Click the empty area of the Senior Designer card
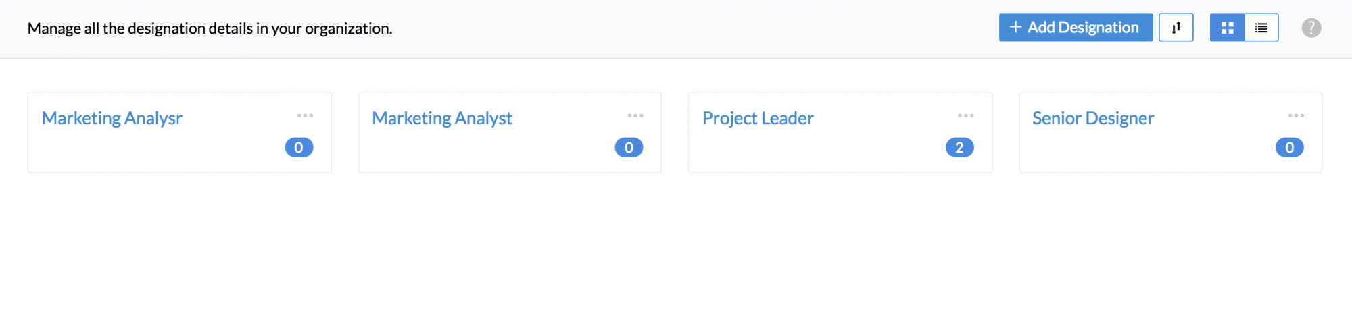Screen dimensions: 1352x324 [x=1136, y=152]
